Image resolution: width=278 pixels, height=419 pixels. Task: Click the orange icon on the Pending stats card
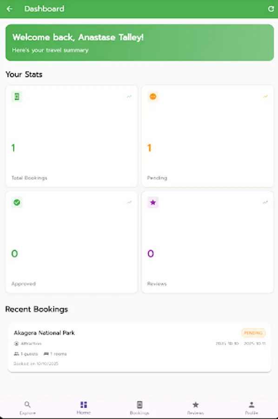tap(153, 96)
